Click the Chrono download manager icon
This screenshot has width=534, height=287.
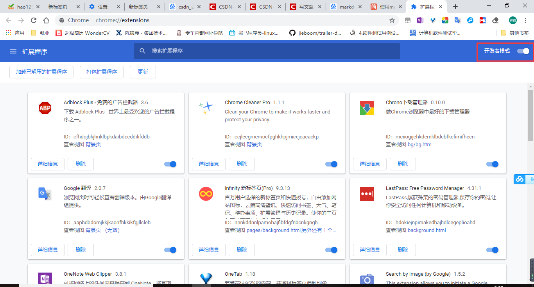click(367, 108)
